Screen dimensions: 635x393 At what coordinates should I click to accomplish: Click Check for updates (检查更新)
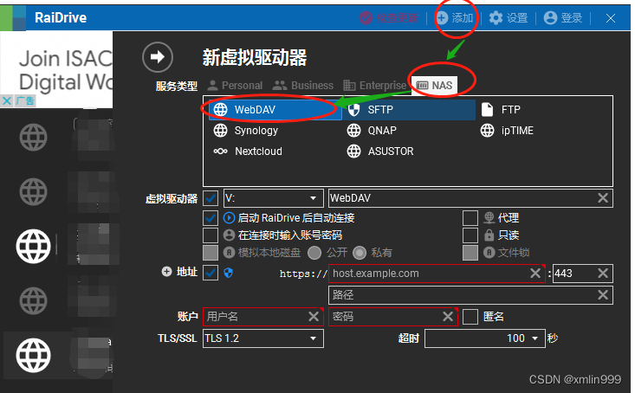(389, 18)
